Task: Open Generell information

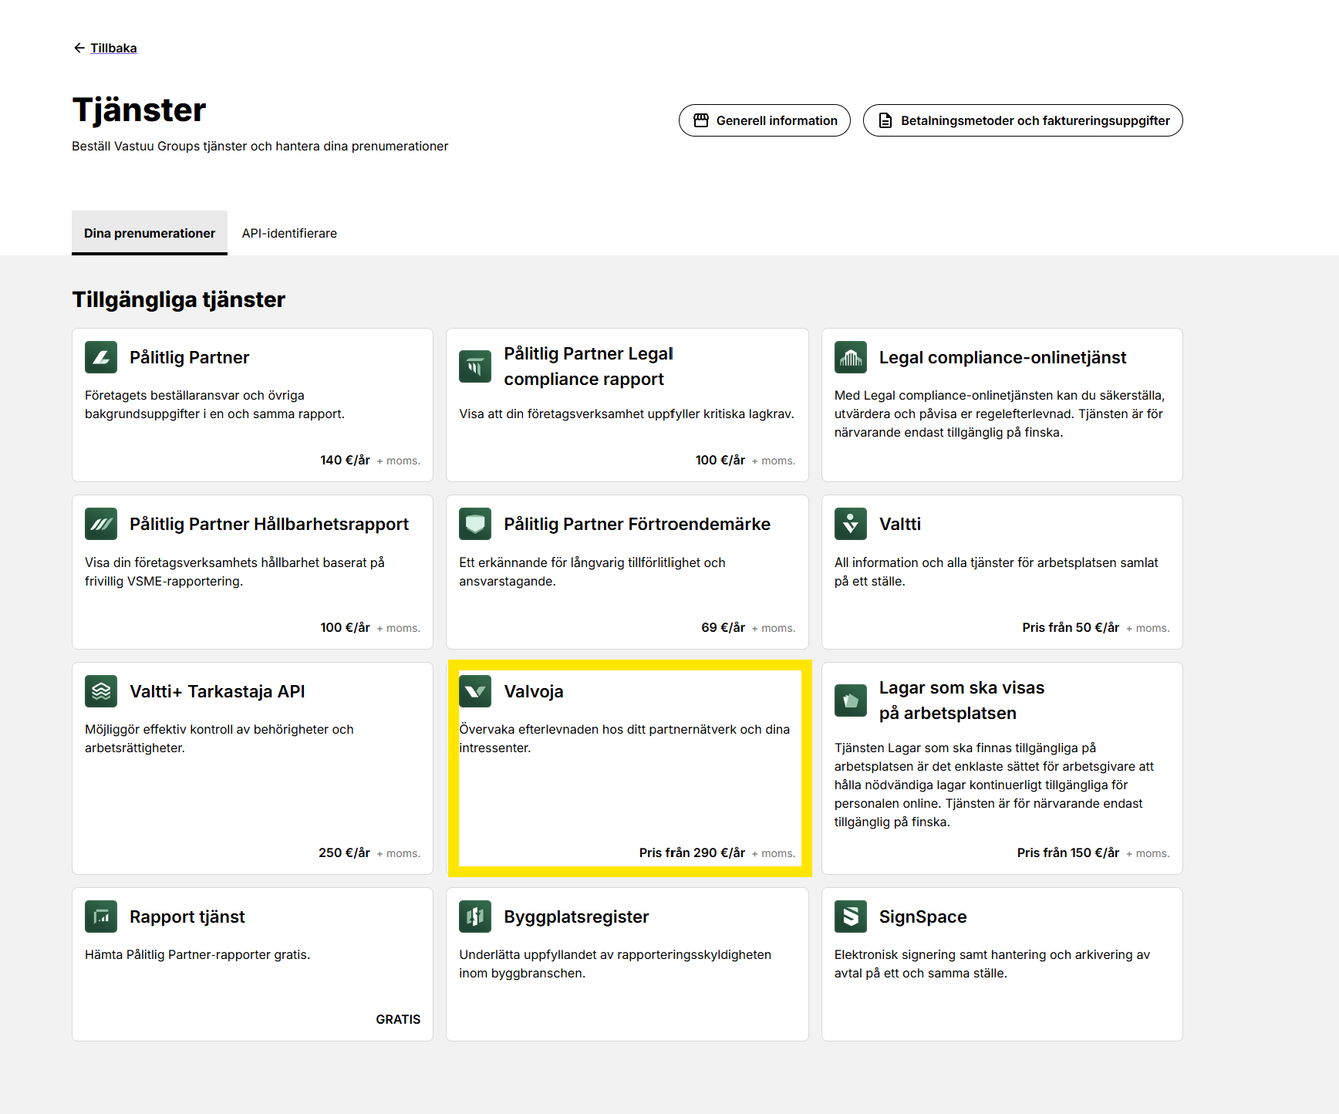Action: tap(764, 120)
